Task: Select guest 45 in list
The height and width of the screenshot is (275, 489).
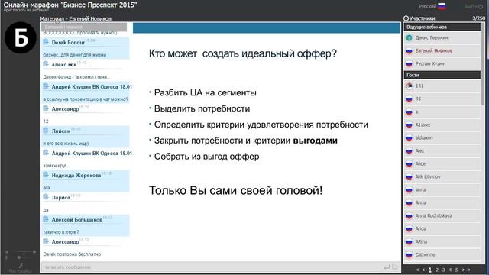Action: point(442,99)
